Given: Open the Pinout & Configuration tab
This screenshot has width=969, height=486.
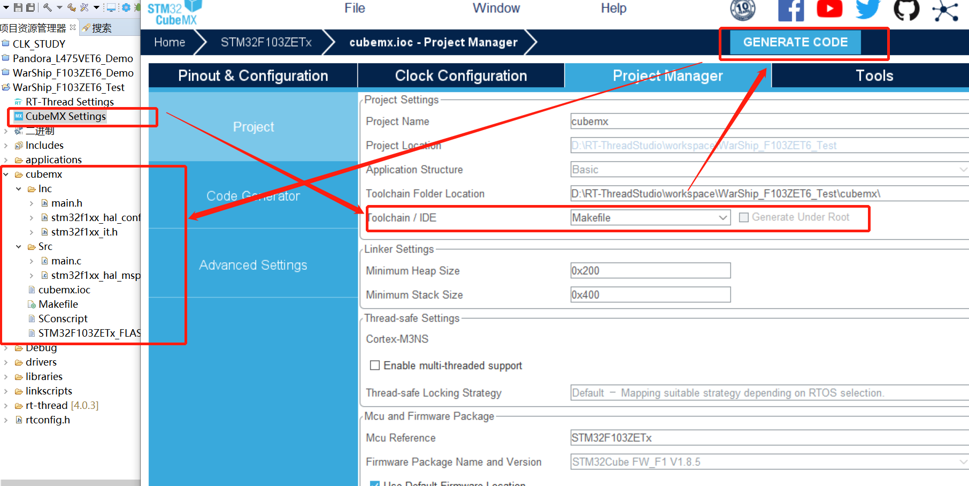Looking at the screenshot, I should pos(253,75).
